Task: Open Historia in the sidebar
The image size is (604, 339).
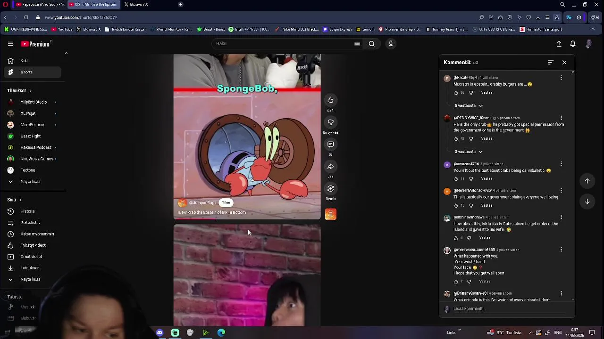Action: point(33,211)
